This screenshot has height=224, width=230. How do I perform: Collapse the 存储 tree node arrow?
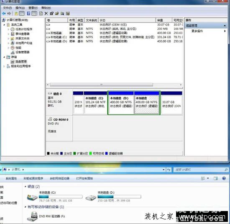pyautogui.click(x=4, y=57)
